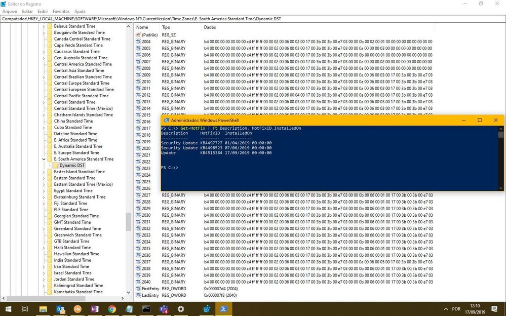Click the binary icon of value 2004

(x=138, y=42)
